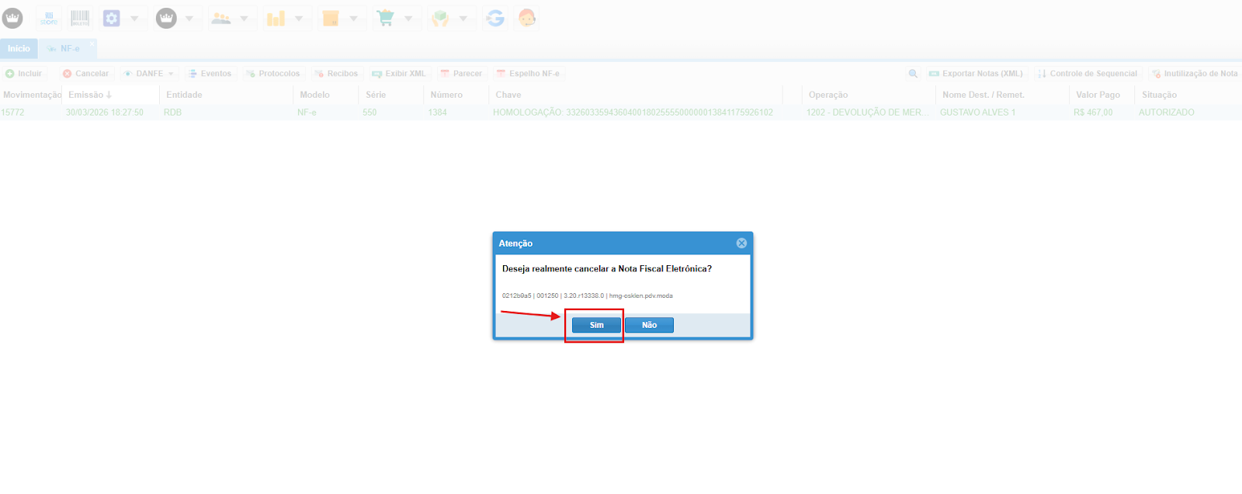Expand the shopping cart dropdown arrow
Screen dimensions: 1242x494
coord(408,18)
